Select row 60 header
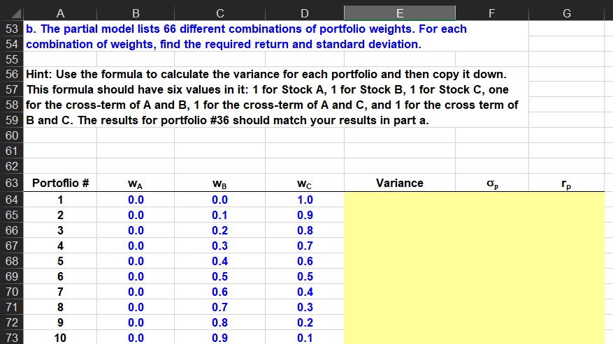The image size is (613, 344). (12, 135)
